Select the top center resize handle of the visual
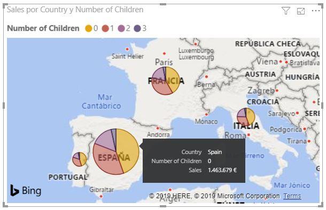 (x=163, y=4)
